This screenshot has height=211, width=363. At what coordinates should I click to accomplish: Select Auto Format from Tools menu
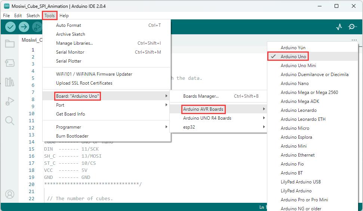[x=107, y=25]
